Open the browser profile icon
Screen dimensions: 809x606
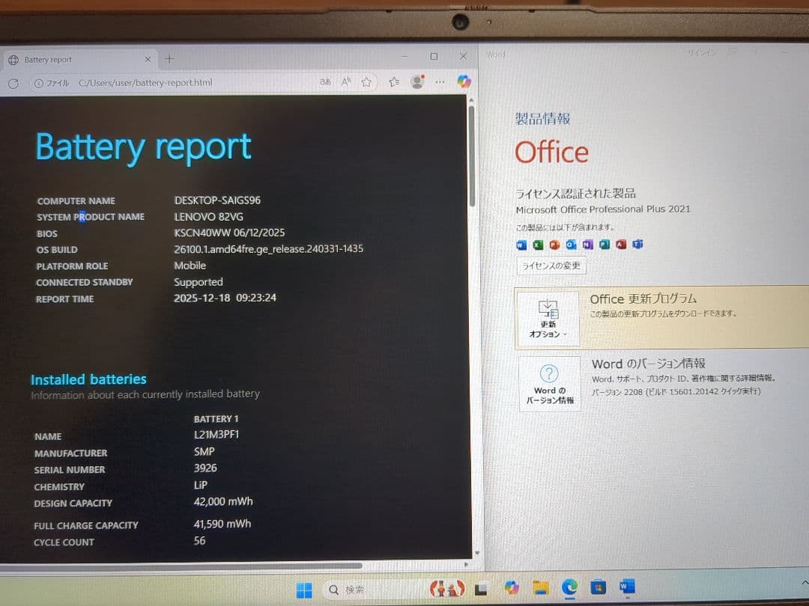coord(417,82)
